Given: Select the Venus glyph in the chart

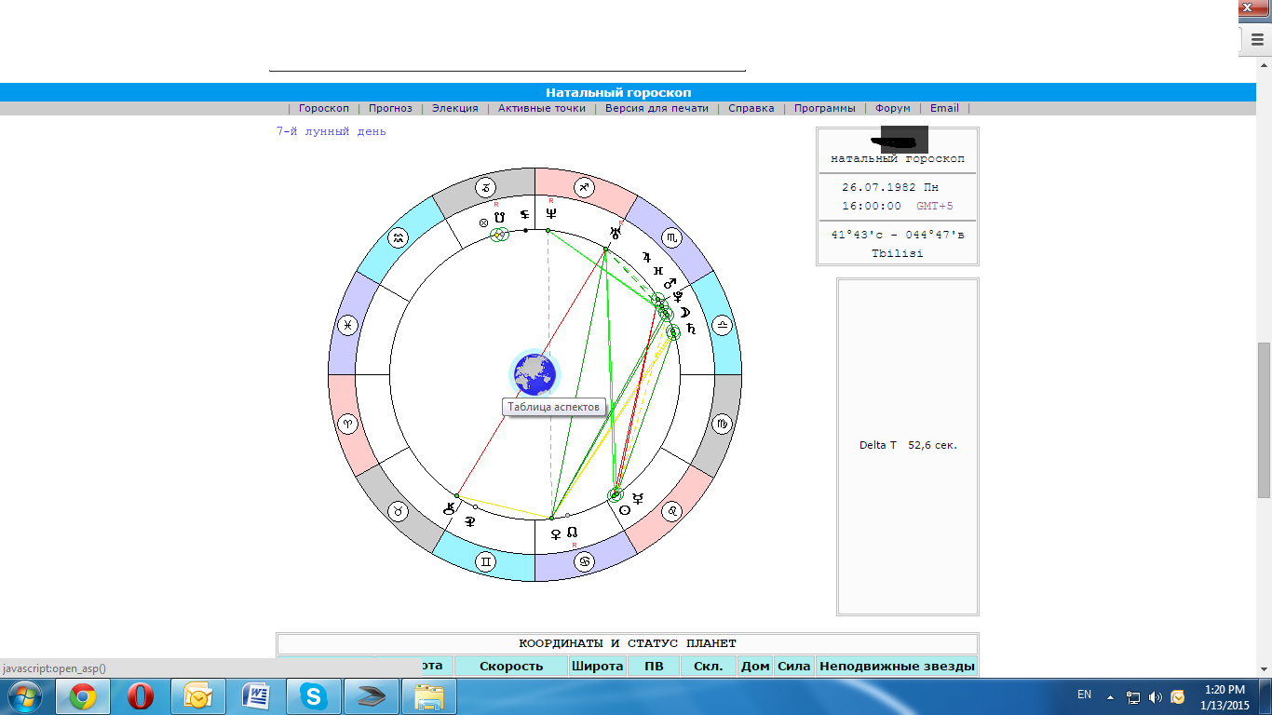Looking at the screenshot, I should point(557,533).
